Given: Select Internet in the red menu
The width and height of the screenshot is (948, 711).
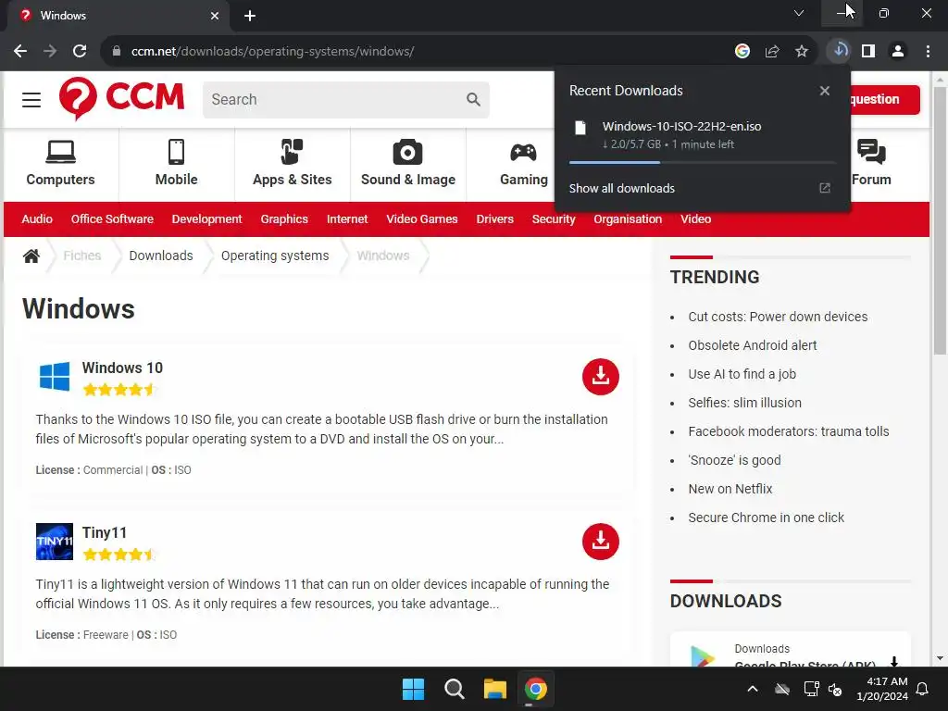Looking at the screenshot, I should [x=347, y=218].
